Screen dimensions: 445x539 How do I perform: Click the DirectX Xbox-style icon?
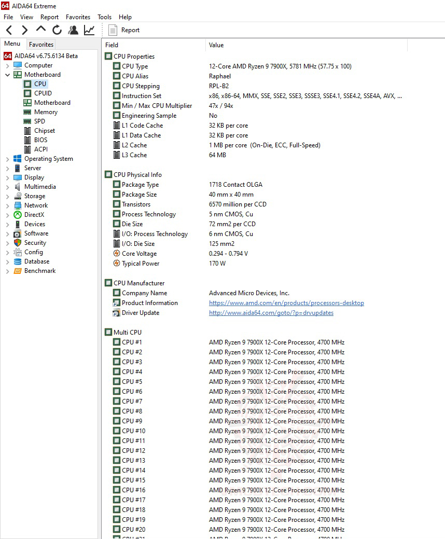click(18, 215)
